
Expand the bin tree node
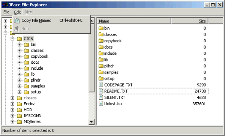pyautogui.click(x=19, y=45)
